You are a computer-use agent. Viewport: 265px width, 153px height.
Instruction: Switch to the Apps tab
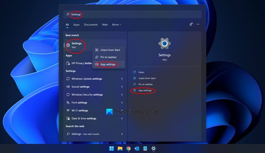point(76,24)
